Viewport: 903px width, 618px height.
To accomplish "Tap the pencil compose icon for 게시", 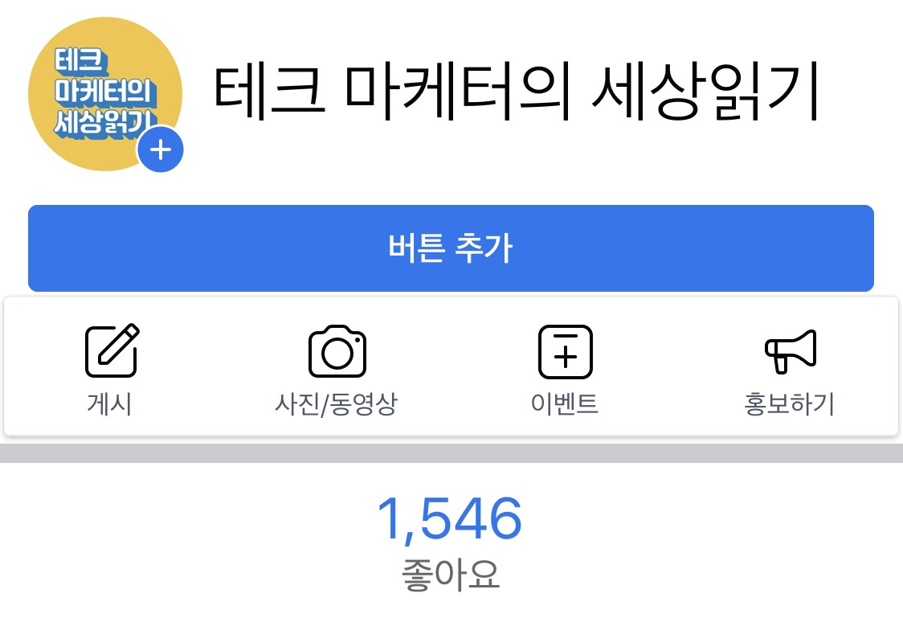I will [112, 350].
